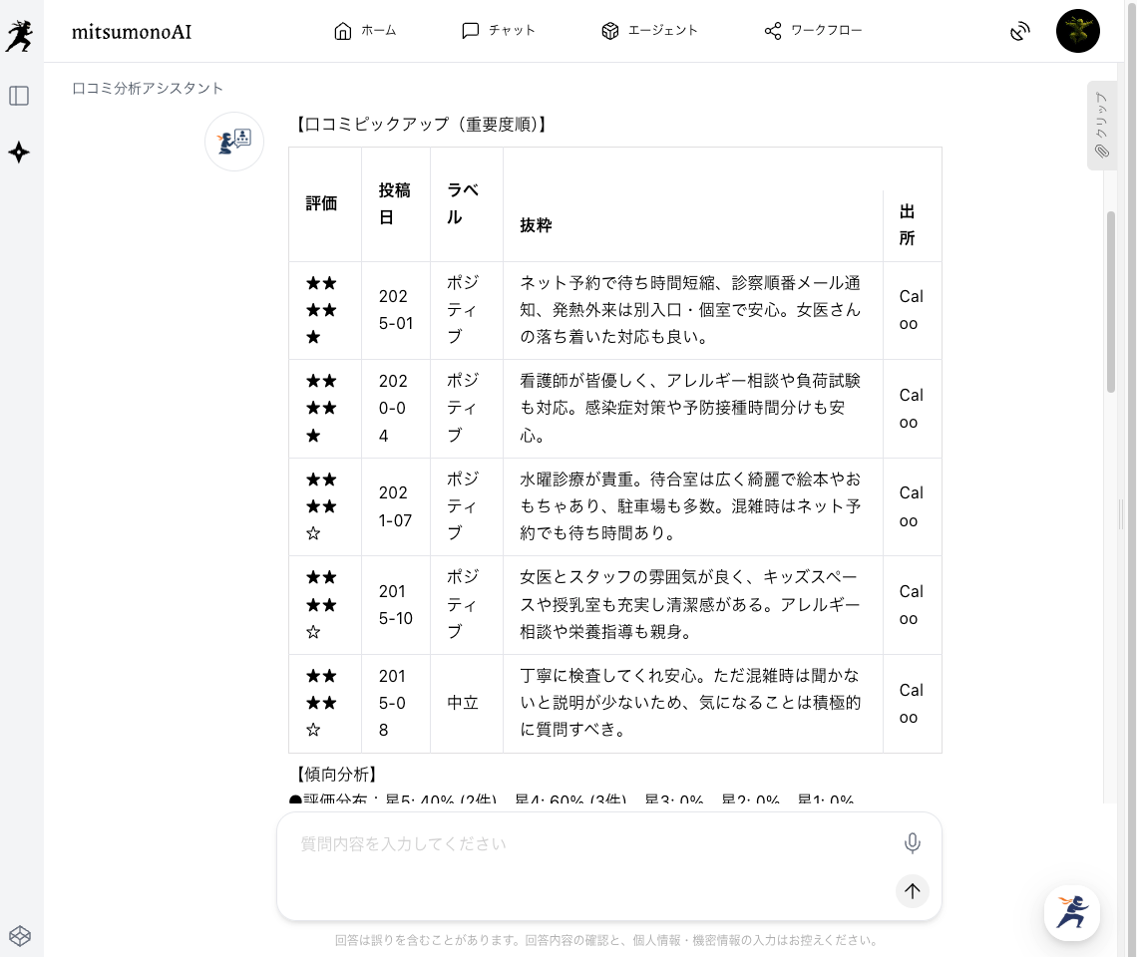Click the 抜粋 column header
1137x957 pixels.
click(536, 225)
